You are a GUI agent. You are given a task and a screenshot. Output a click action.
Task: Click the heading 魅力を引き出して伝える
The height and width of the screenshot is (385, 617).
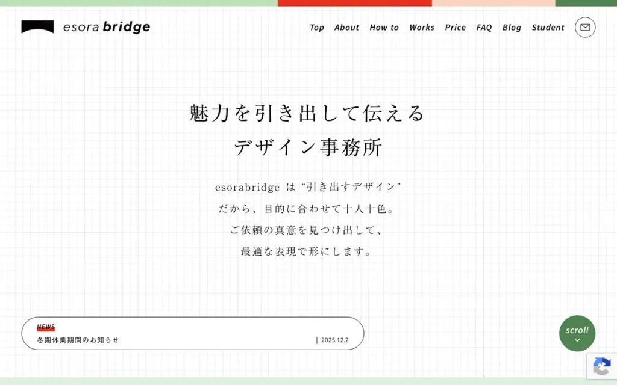click(307, 113)
